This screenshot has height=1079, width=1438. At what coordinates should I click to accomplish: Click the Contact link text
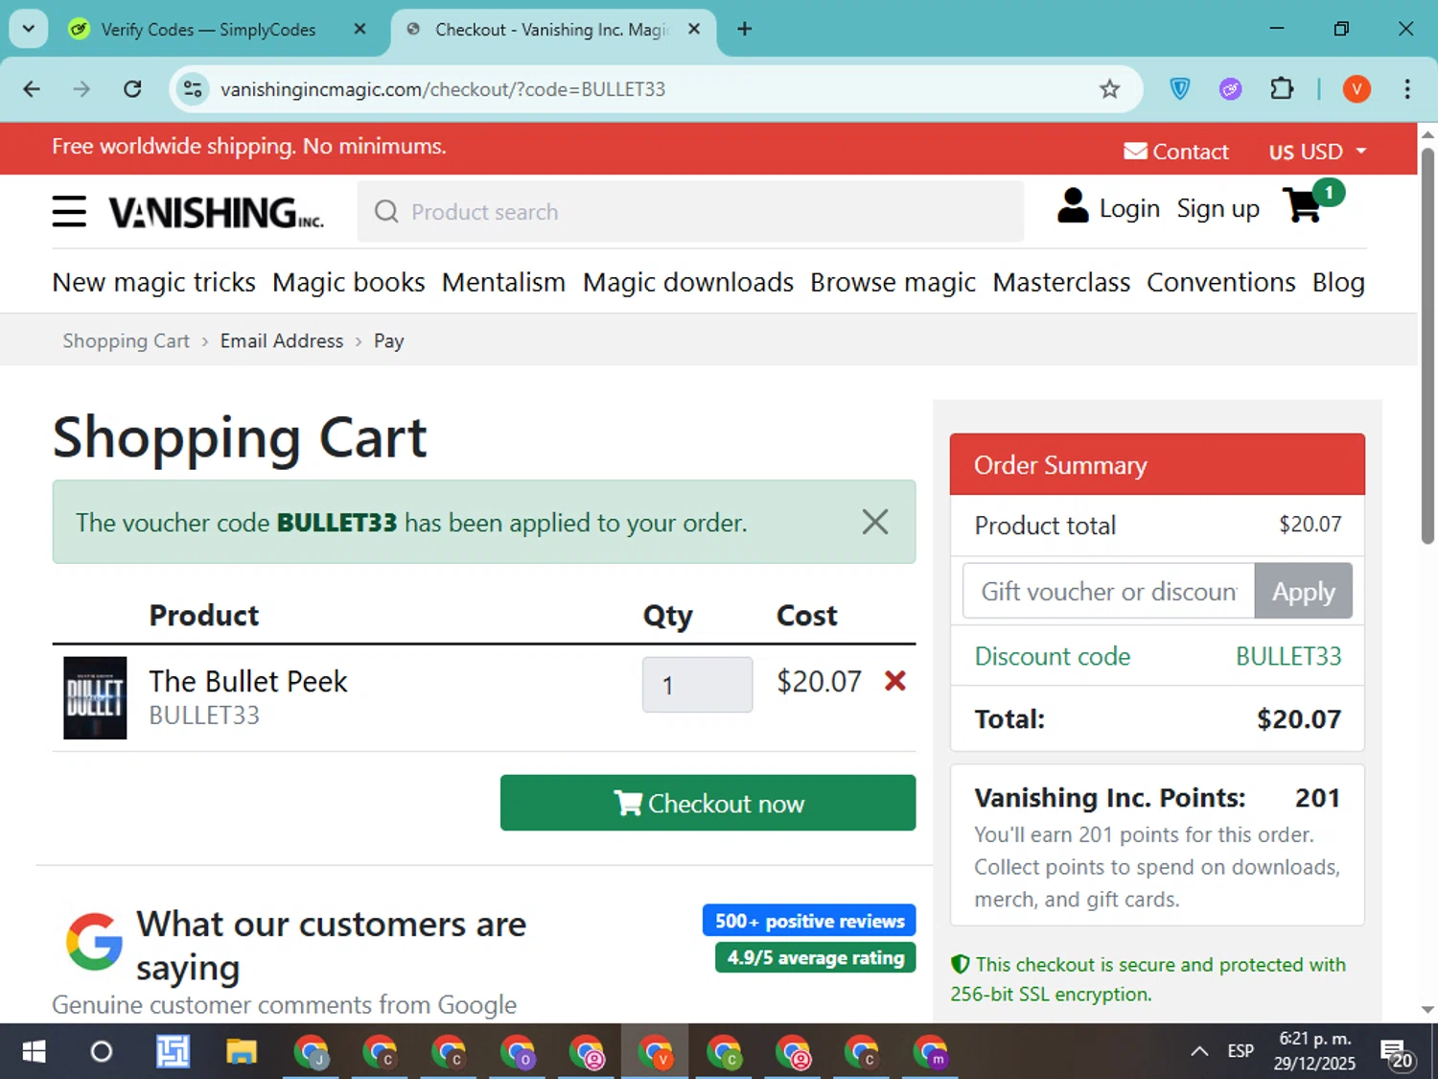click(1190, 152)
